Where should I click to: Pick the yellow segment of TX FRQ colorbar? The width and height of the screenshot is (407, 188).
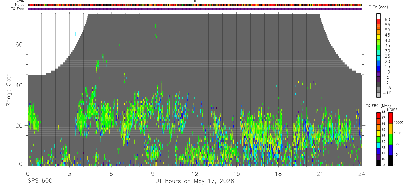click(378, 133)
